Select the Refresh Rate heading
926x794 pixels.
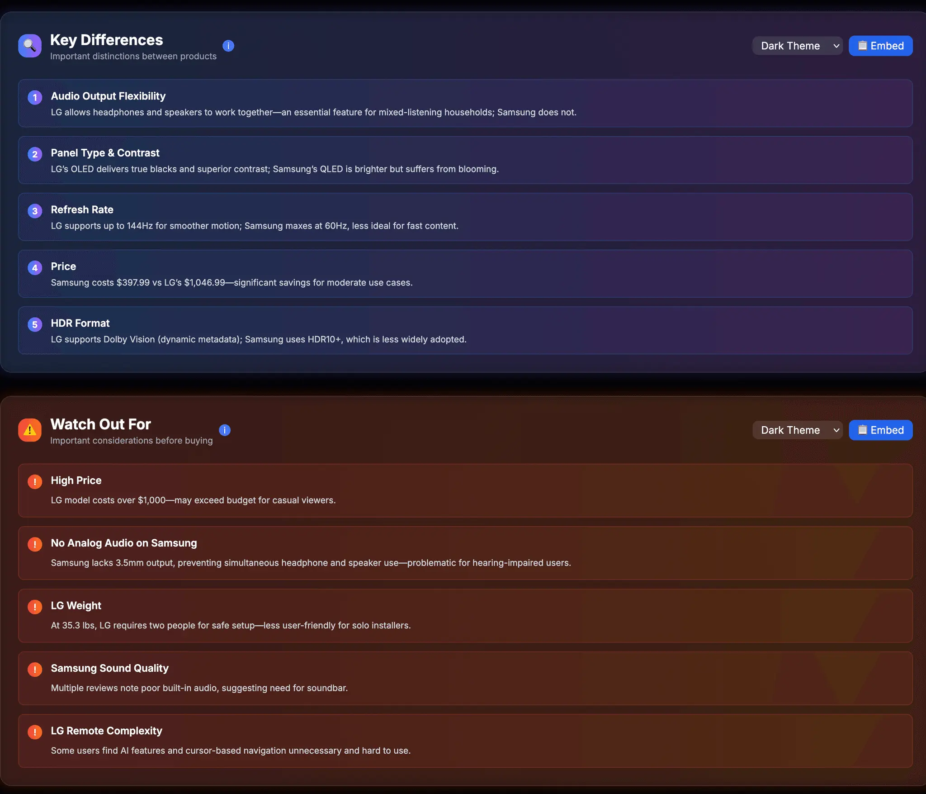coord(82,209)
